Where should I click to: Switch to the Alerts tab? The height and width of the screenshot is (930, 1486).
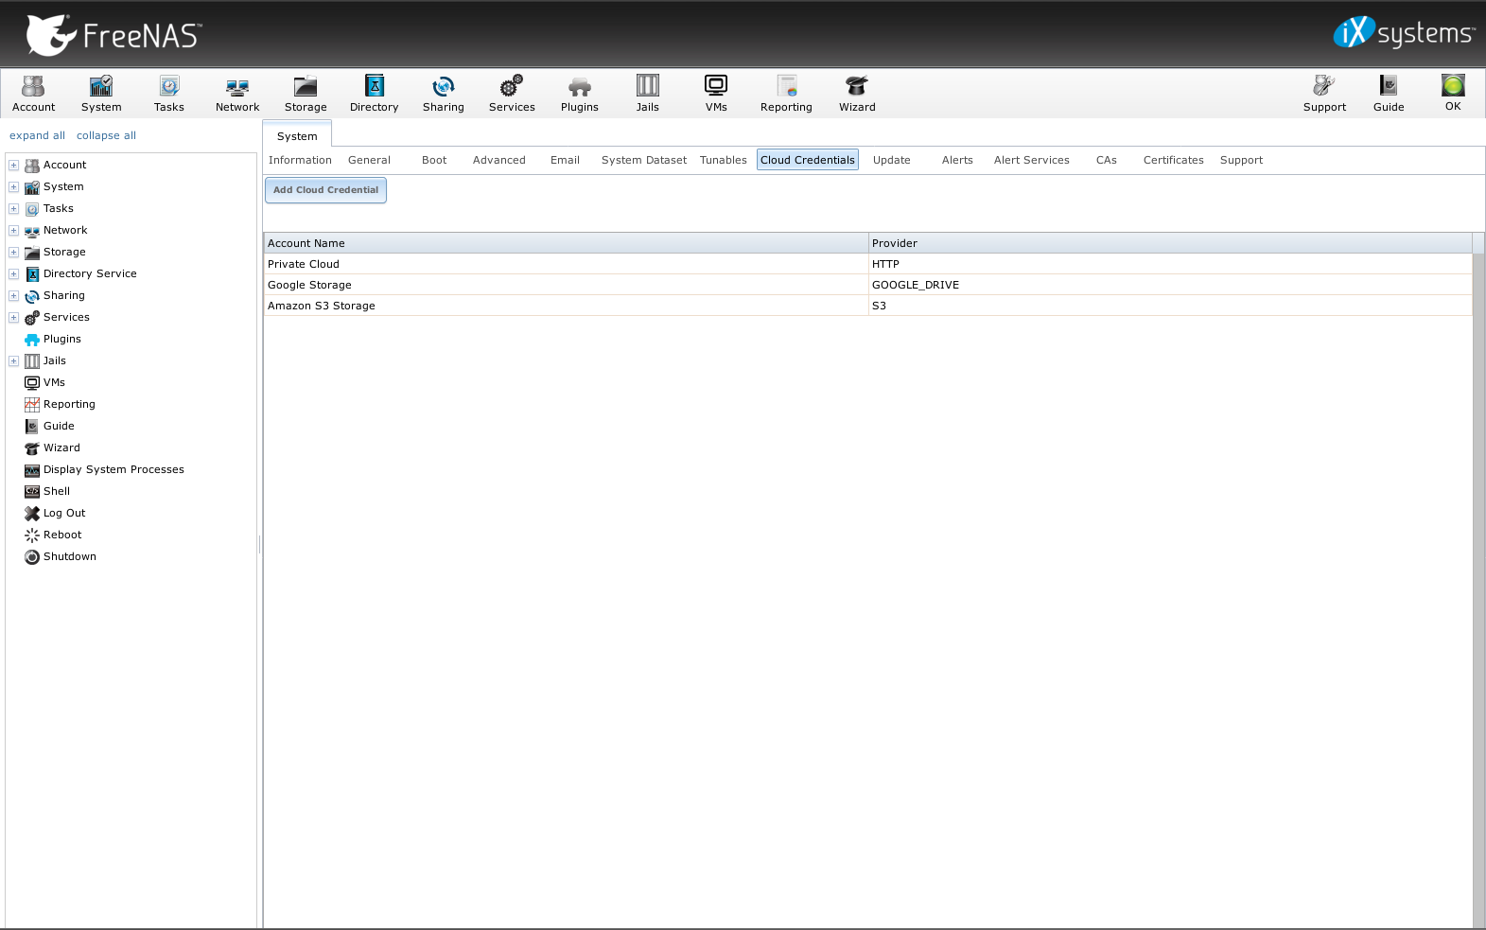point(957,160)
